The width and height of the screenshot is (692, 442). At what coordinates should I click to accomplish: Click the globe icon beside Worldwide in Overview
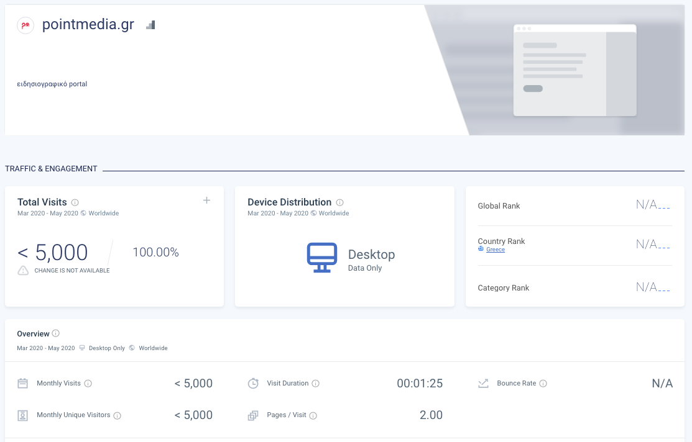pos(132,348)
